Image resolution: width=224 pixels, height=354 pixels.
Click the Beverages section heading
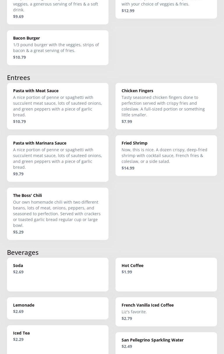click(x=23, y=252)
